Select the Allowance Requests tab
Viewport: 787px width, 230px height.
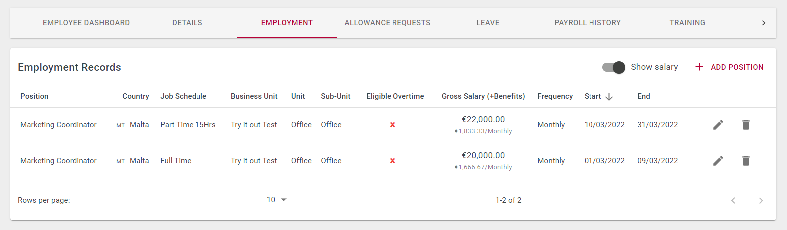tap(388, 23)
